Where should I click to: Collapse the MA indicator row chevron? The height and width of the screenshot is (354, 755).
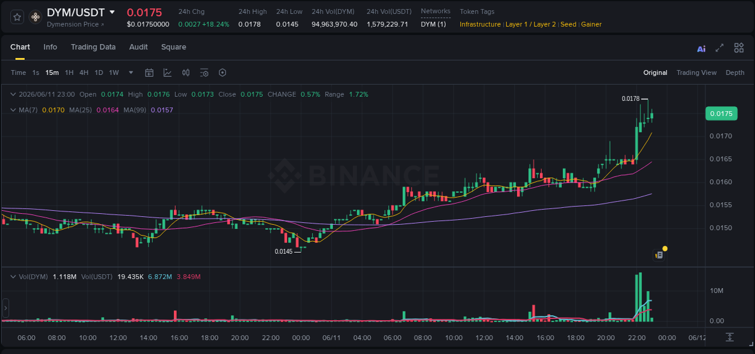point(13,110)
